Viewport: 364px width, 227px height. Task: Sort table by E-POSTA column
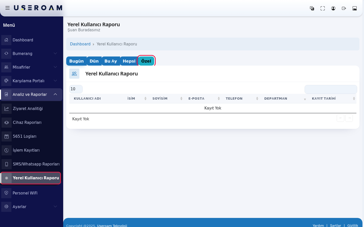[203, 99]
